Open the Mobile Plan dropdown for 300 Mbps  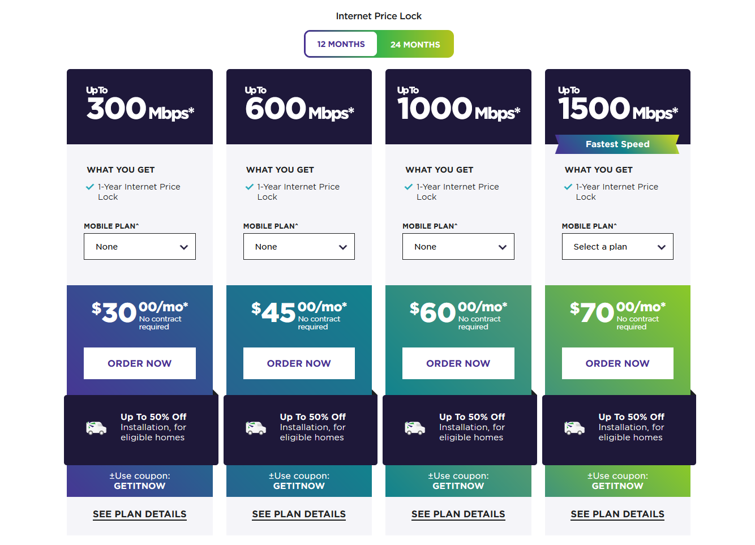point(140,247)
